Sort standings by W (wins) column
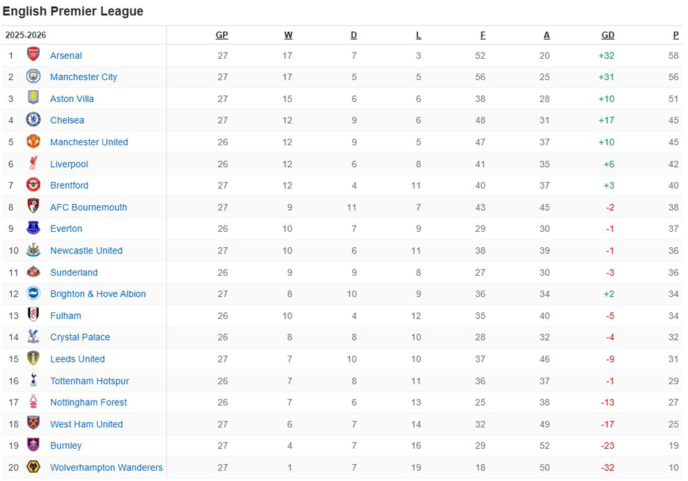The image size is (688, 481). click(x=288, y=35)
